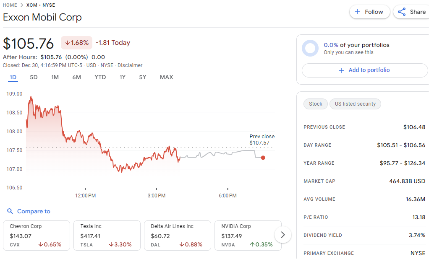Open the Tesla Inc comparison card

(107, 236)
